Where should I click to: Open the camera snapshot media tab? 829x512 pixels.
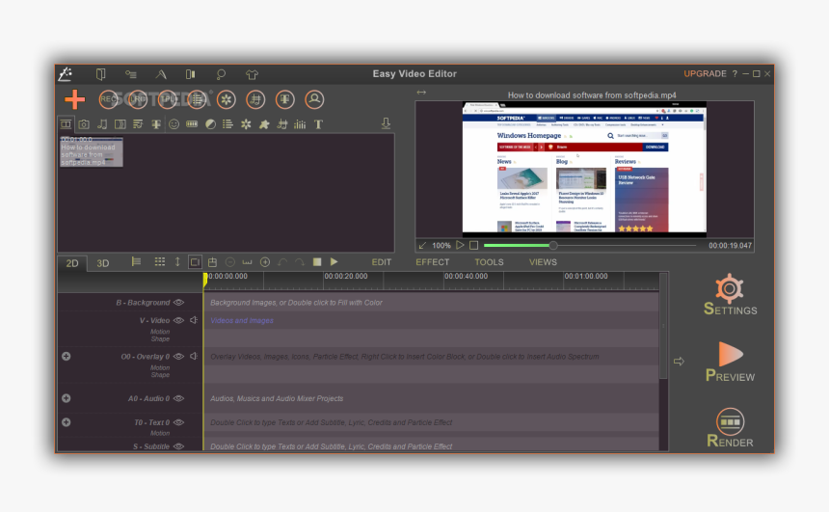click(x=84, y=124)
